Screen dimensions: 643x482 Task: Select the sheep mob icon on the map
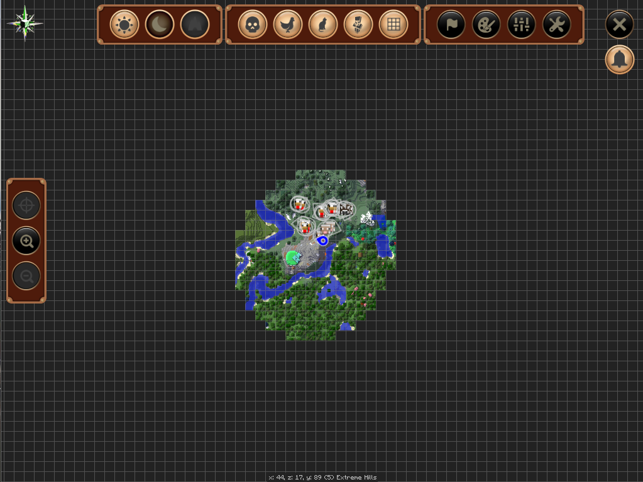pos(326,228)
